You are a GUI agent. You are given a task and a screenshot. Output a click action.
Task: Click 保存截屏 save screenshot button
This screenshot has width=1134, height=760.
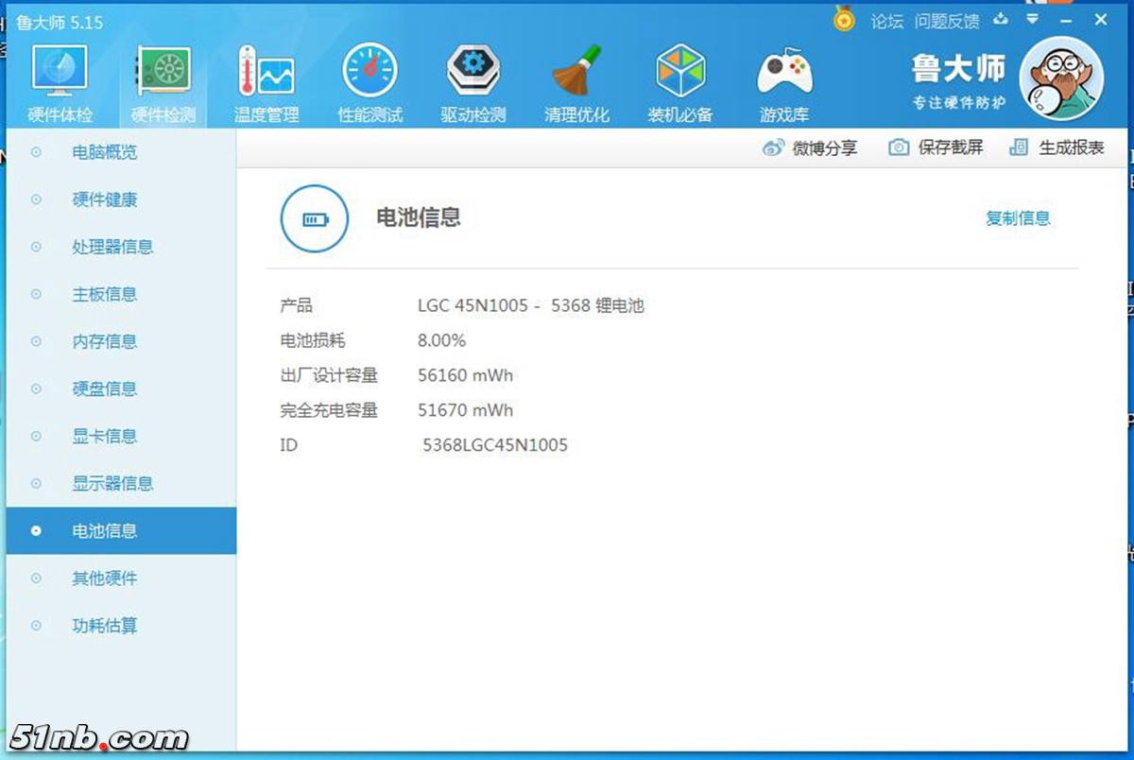click(x=936, y=147)
